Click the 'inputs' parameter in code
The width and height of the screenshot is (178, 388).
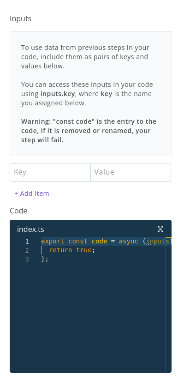pyautogui.click(x=158, y=241)
